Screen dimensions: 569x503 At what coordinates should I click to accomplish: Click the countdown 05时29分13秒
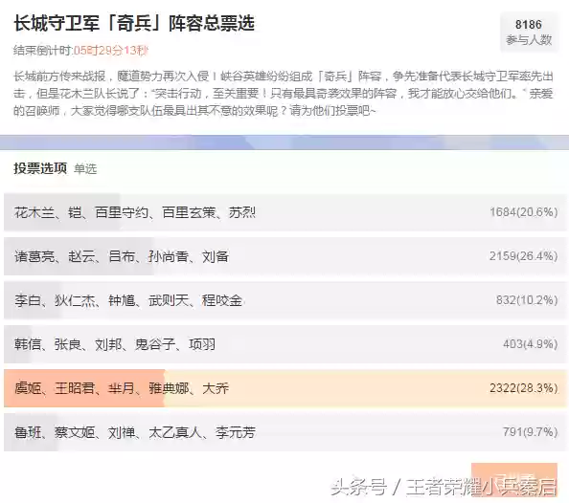pos(111,51)
